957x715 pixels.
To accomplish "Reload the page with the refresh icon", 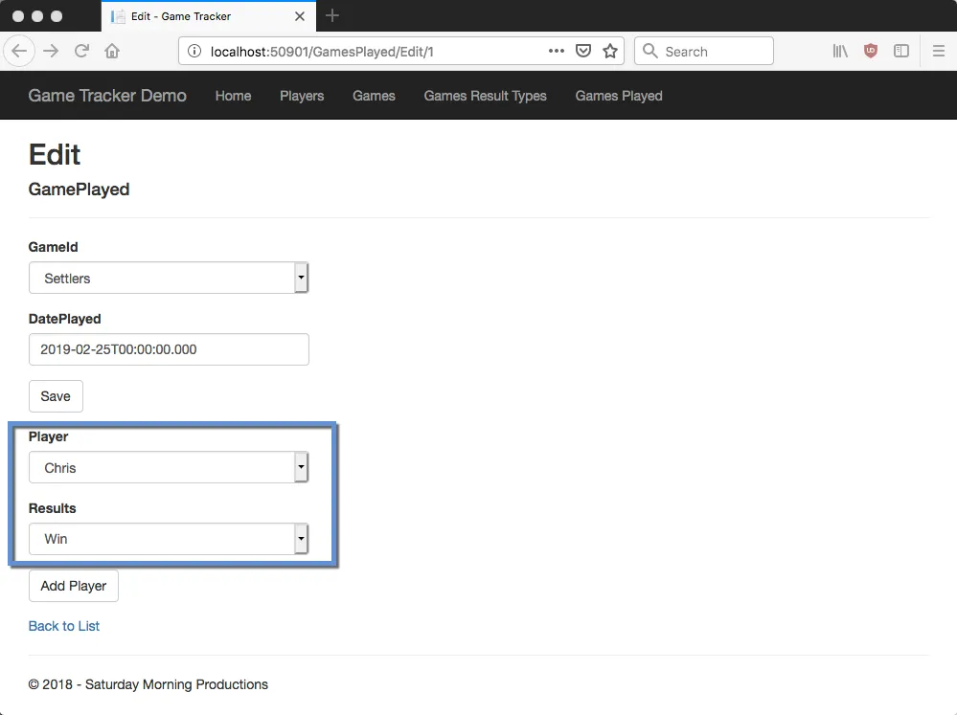I will coord(81,51).
